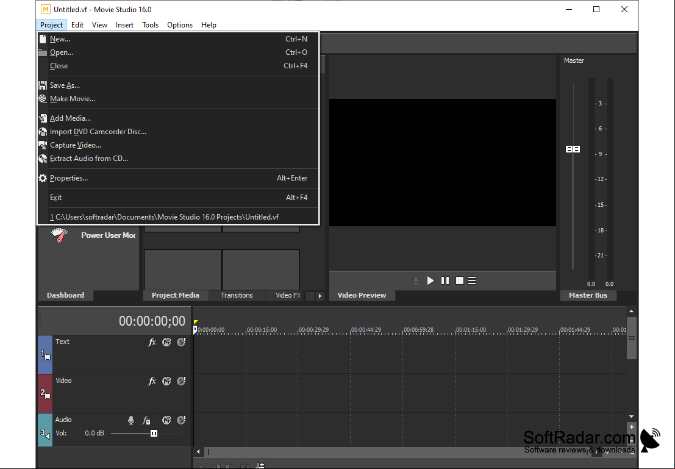This screenshot has width=675, height=469.
Task: Solo the Text track
Action: tap(181, 342)
